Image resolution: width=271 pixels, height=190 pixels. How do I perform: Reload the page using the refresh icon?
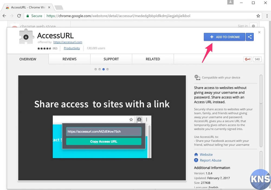pyautogui.click(x=19, y=16)
